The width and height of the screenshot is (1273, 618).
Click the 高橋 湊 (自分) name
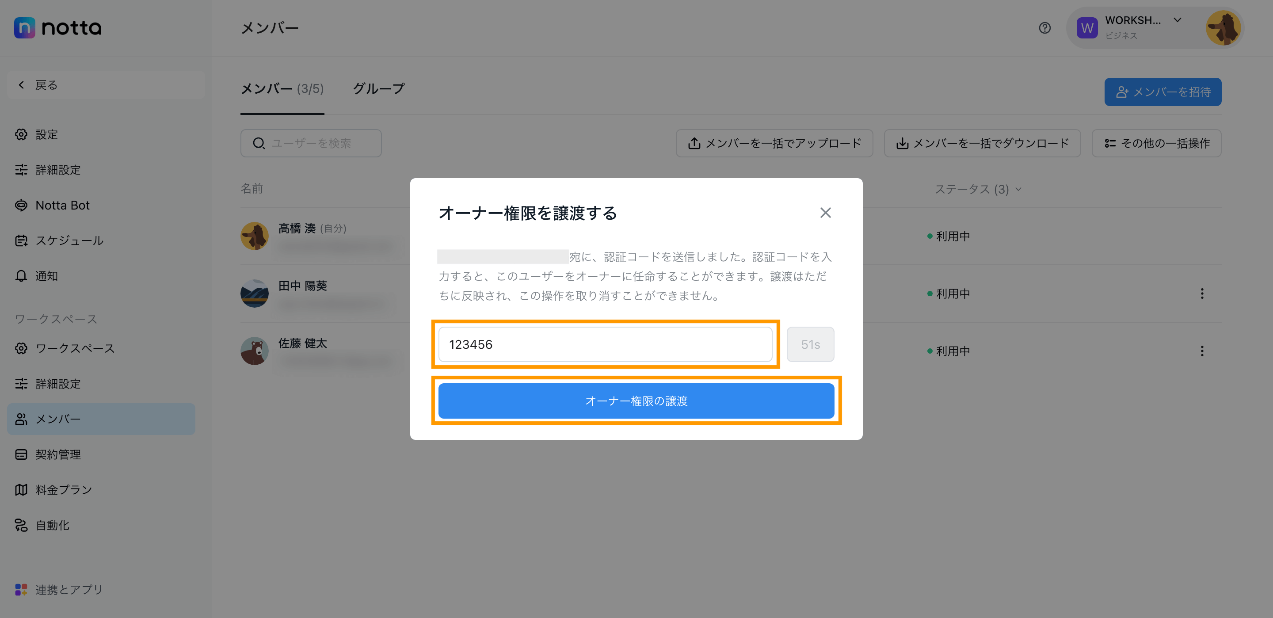(x=313, y=229)
